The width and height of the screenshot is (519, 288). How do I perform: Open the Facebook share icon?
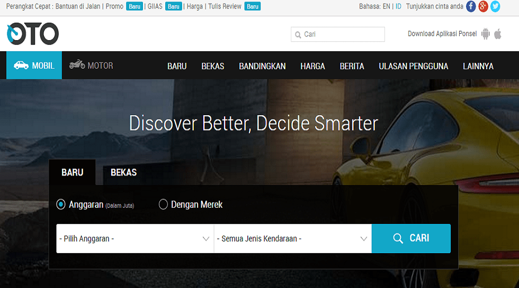click(x=471, y=6)
